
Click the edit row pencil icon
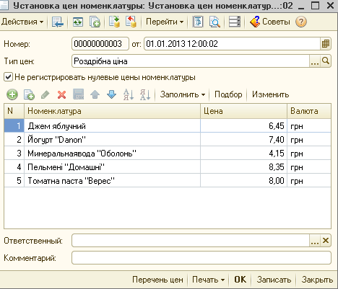pos(45,94)
